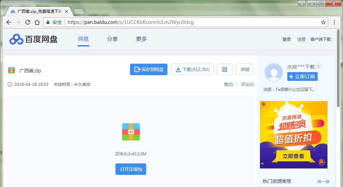Click the 注册 link

[x=301, y=39]
